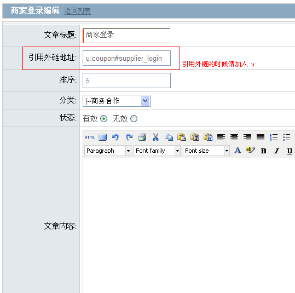
Task: Cut selection with scissors icon
Action: click(x=155, y=137)
